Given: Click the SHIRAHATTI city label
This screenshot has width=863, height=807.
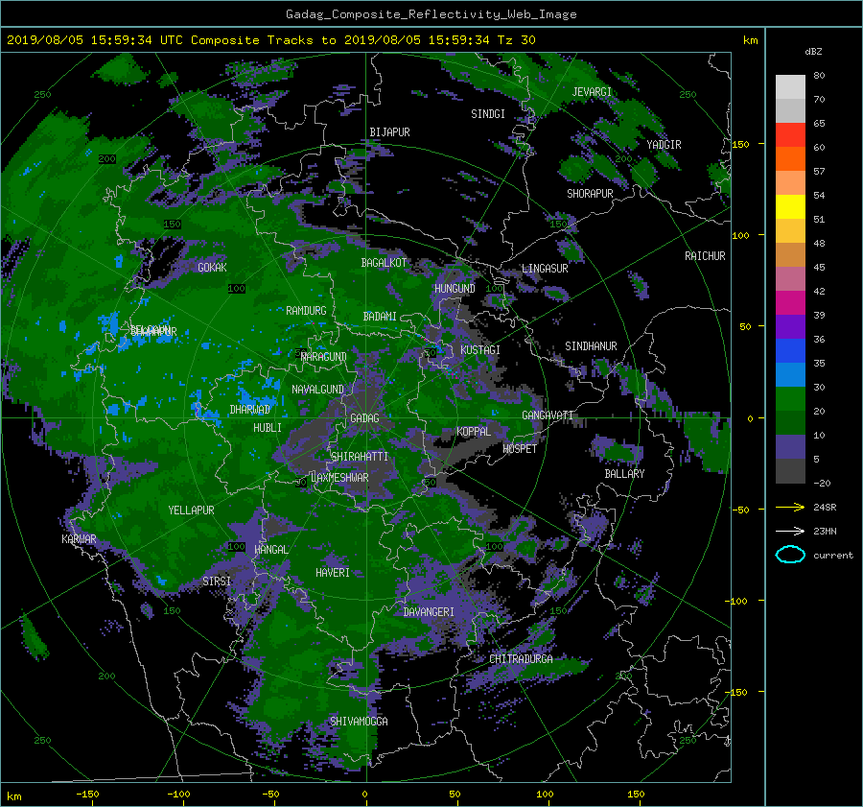Looking at the screenshot, I should 360,457.
